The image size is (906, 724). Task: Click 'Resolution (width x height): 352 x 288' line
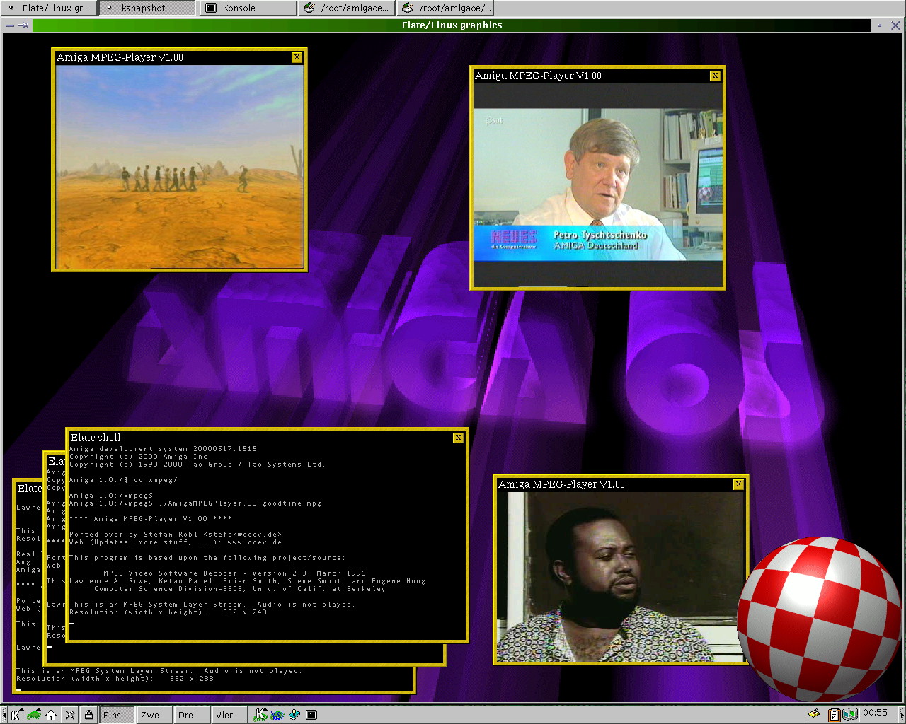115,679
